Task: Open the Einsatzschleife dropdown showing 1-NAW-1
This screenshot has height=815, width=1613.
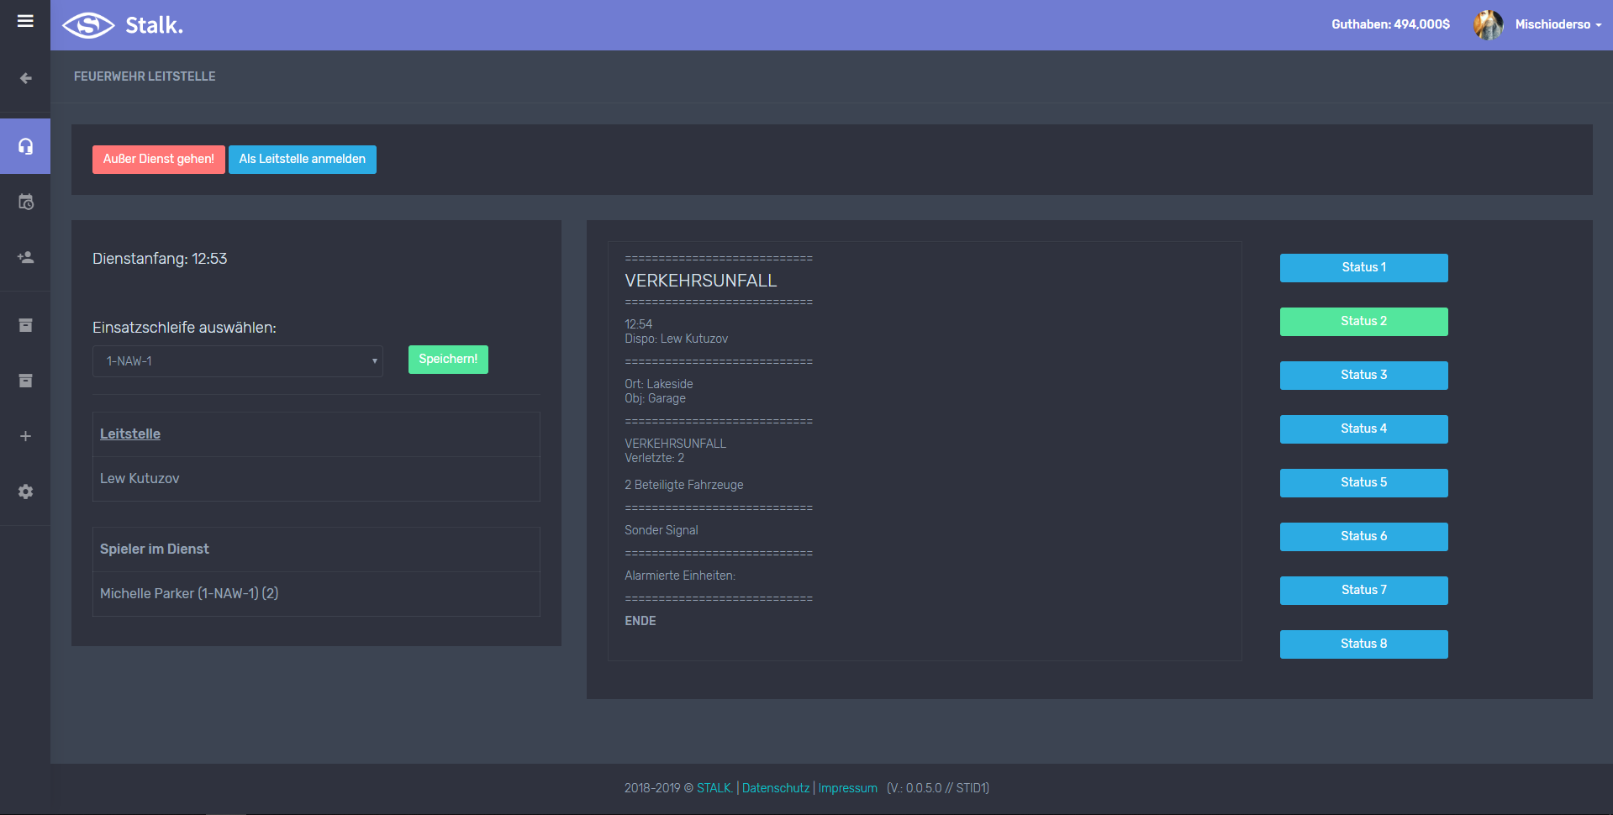Action: point(238,361)
